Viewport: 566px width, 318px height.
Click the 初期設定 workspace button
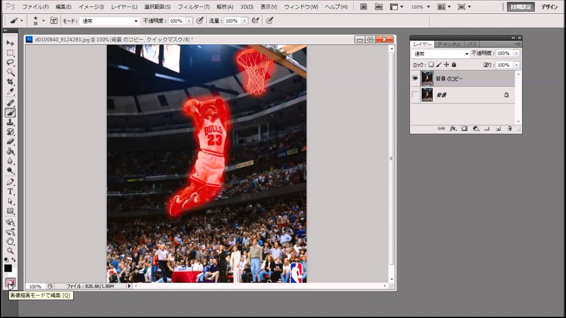click(520, 7)
